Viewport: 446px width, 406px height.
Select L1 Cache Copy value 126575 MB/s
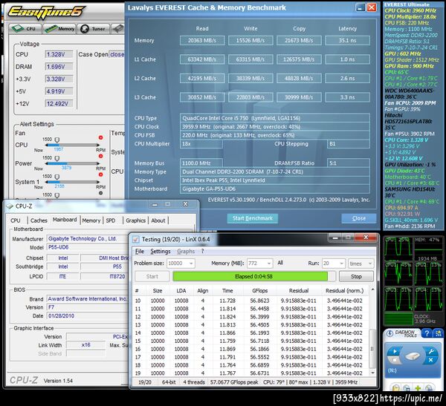click(x=299, y=59)
